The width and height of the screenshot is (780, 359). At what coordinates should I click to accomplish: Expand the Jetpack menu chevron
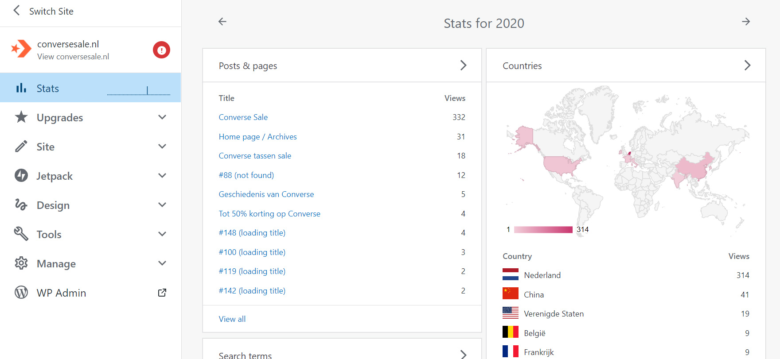[x=162, y=175]
